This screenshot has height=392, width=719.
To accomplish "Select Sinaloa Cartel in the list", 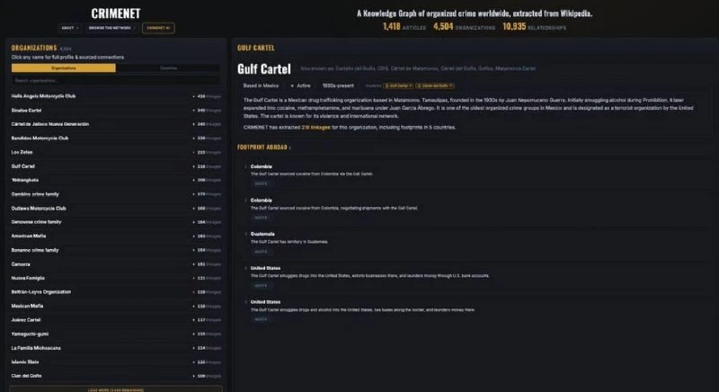I will pos(116,111).
